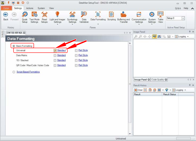Open the Scripting pane
Image resolution: width=196 pixels, height=141 pixels.
coord(111,16)
